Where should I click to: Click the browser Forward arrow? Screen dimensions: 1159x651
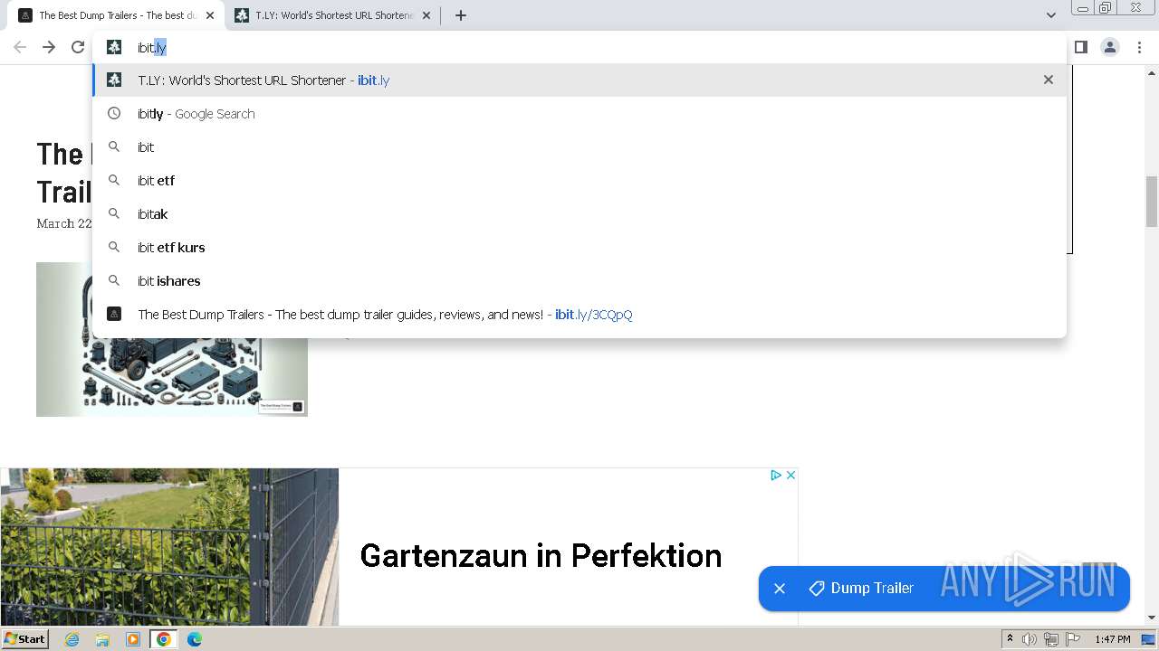(x=49, y=47)
